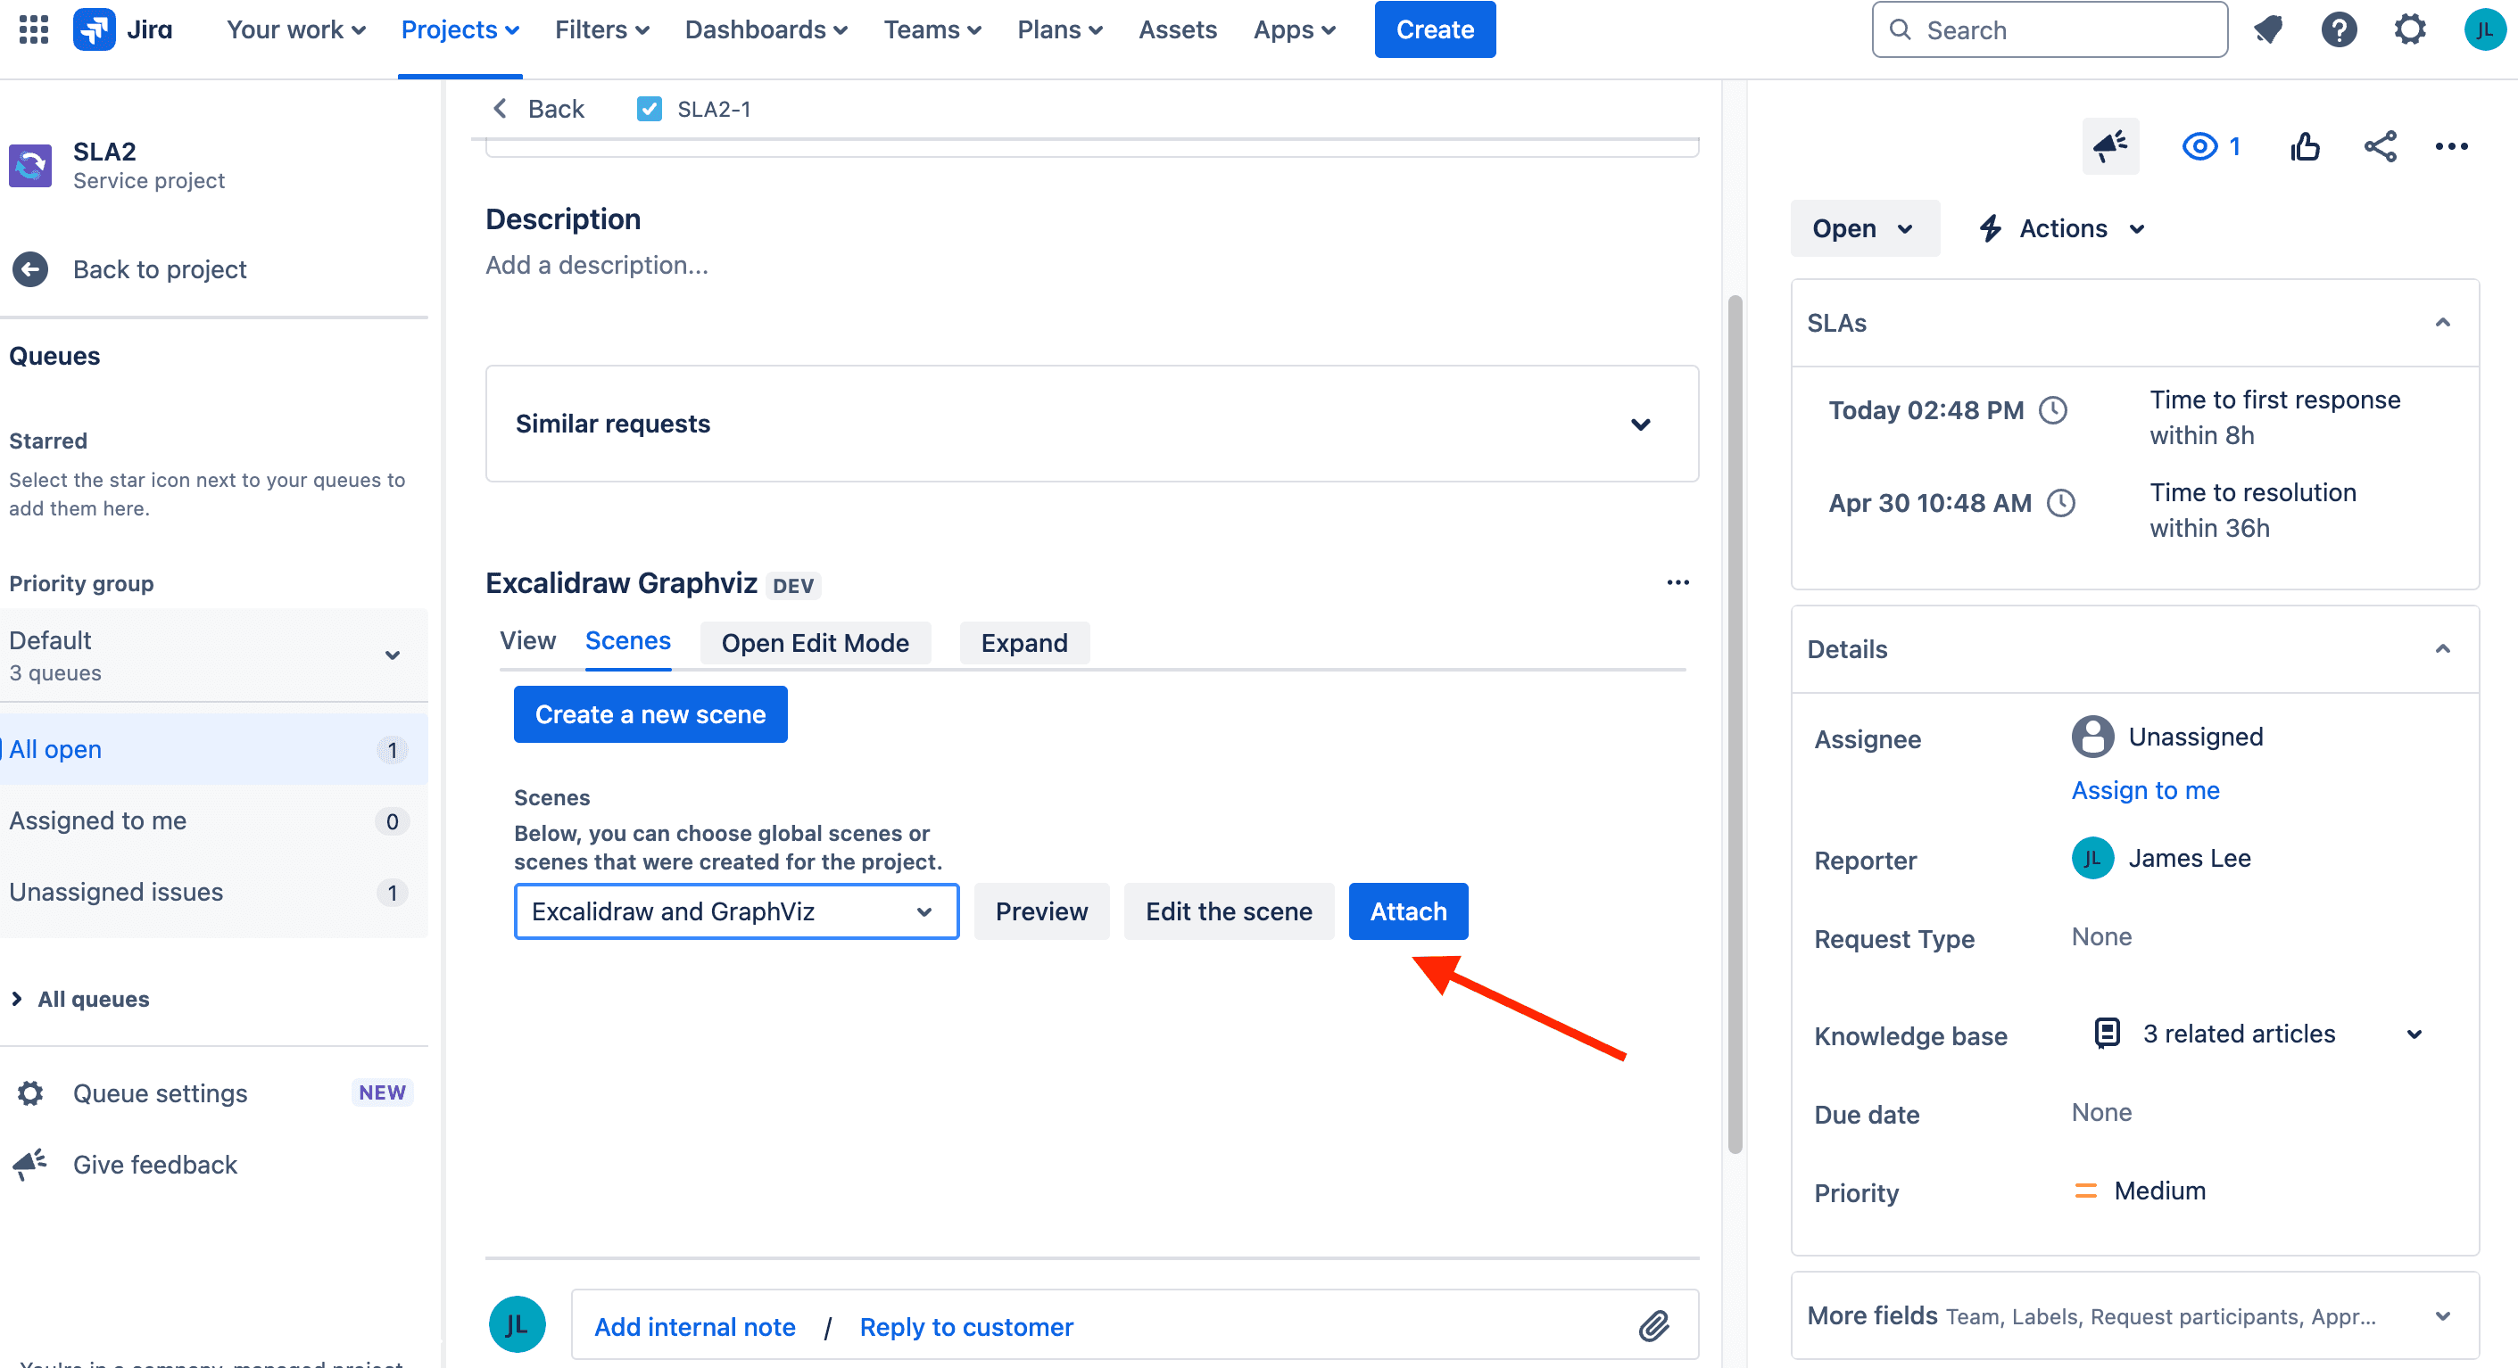Click the give feedback megaphone button near watchers
This screenshot has width=2518, height=1368.
coord(2110,146)
